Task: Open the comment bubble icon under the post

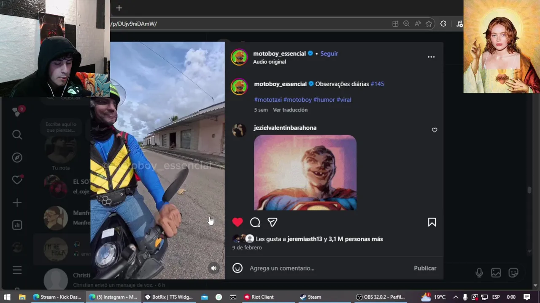Action: click(255, 222)
